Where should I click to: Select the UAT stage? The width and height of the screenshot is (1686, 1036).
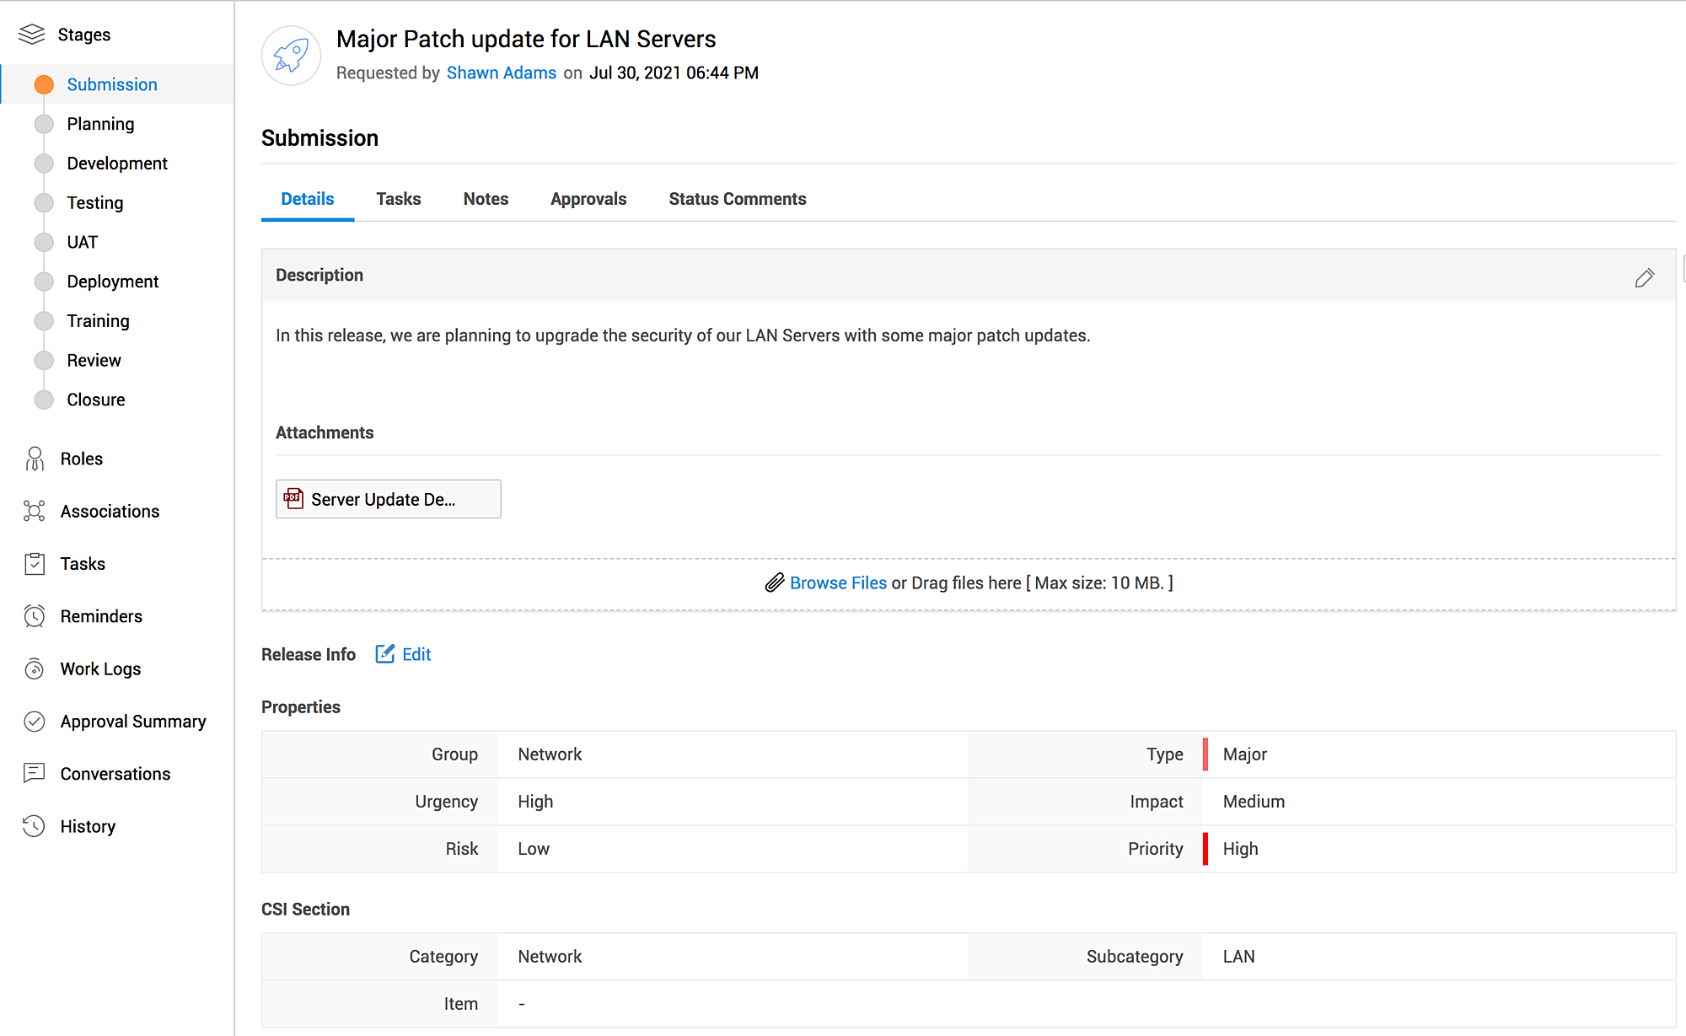pyautogui.click(x=83, y=242)
